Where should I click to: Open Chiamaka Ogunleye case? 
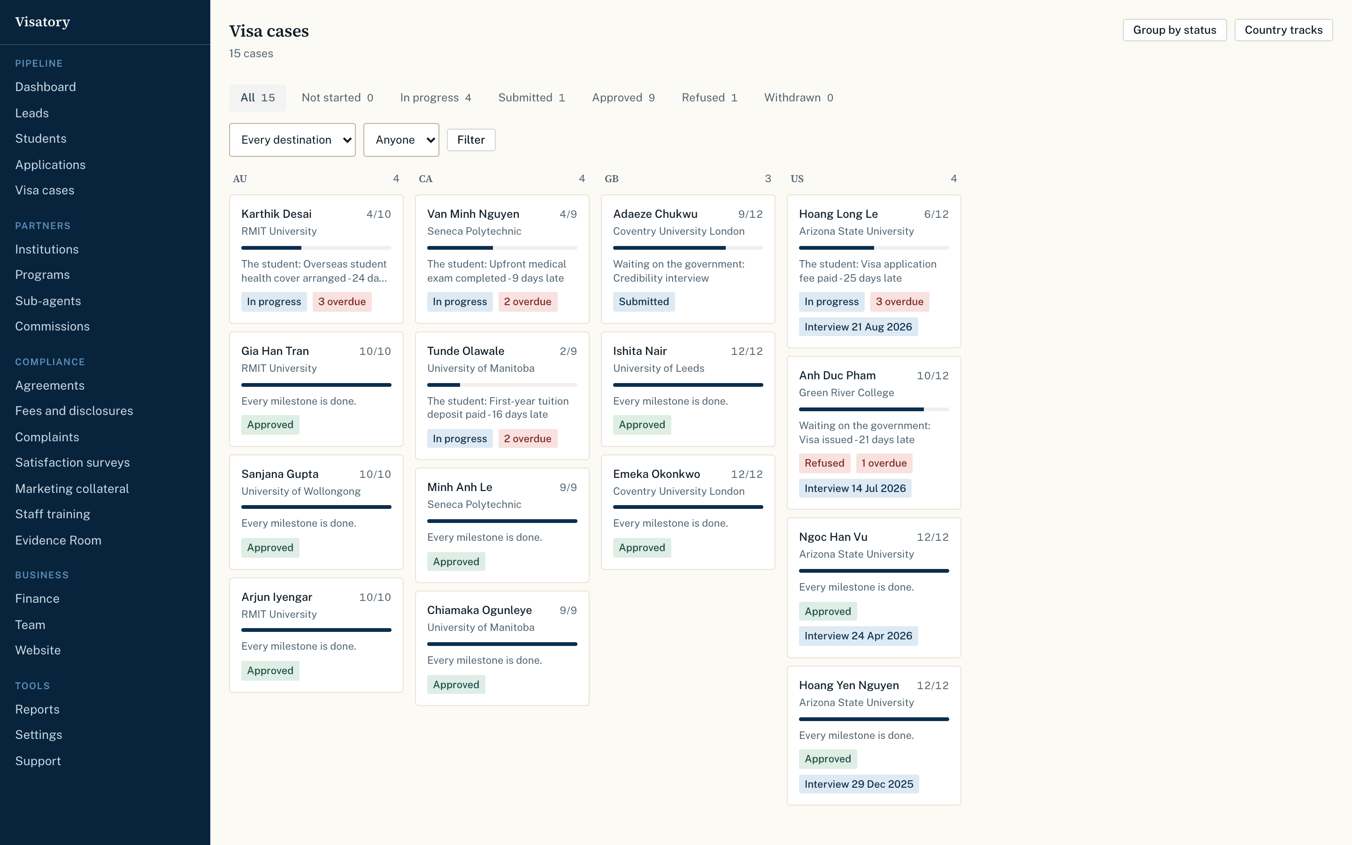502,648
